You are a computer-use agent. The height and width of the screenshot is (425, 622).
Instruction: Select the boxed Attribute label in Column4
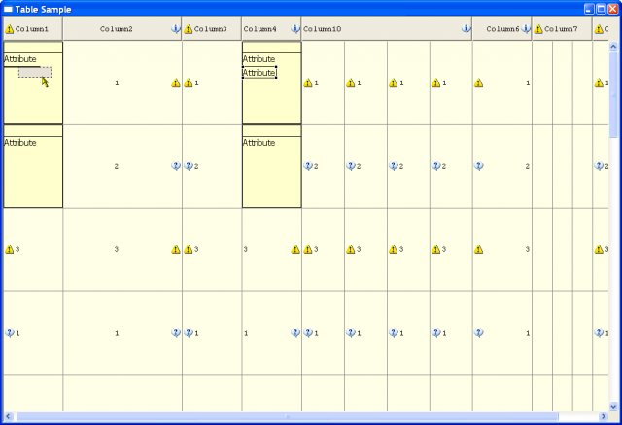pos(259,73)
